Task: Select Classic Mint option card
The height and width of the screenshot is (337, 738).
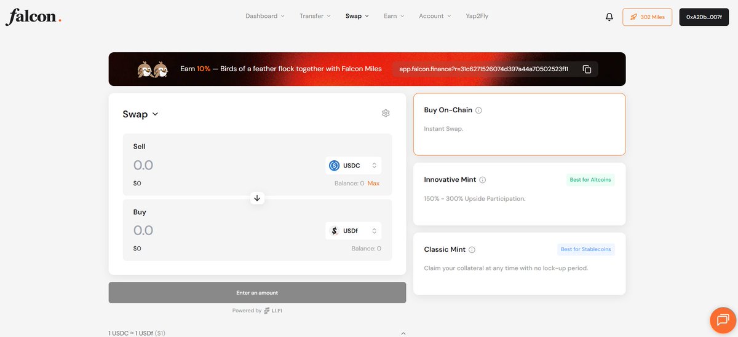Action: [520, 263]
